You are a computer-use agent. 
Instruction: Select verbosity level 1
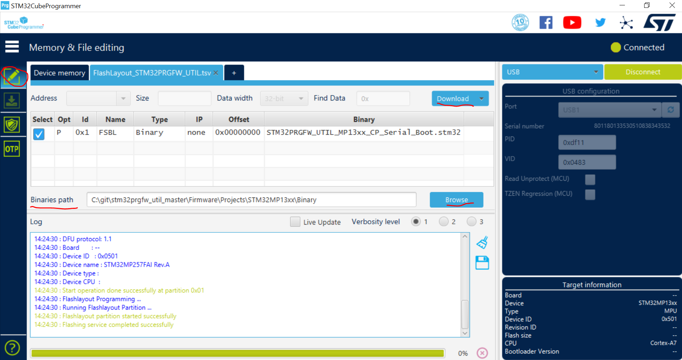[416, 222]
